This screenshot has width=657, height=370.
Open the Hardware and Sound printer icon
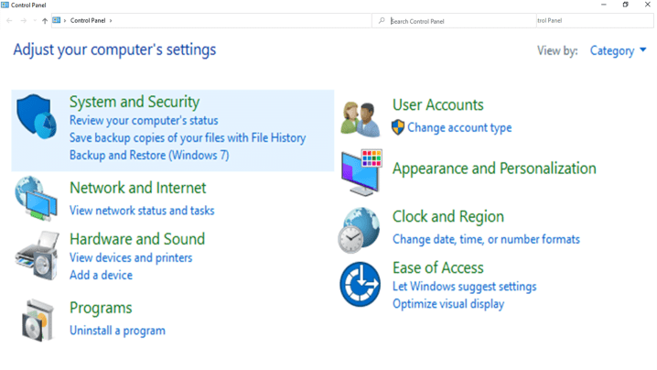pos(37,254)
